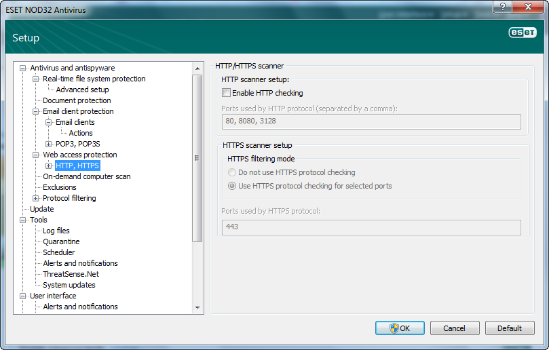Select Protocol filtering label
The width and height of the screenshot is (549, 350).
pos(69,198)
